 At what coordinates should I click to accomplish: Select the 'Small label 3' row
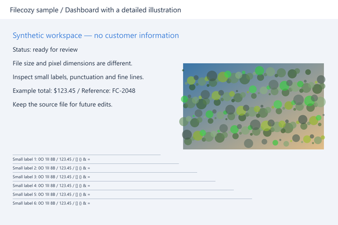(51, 177)
